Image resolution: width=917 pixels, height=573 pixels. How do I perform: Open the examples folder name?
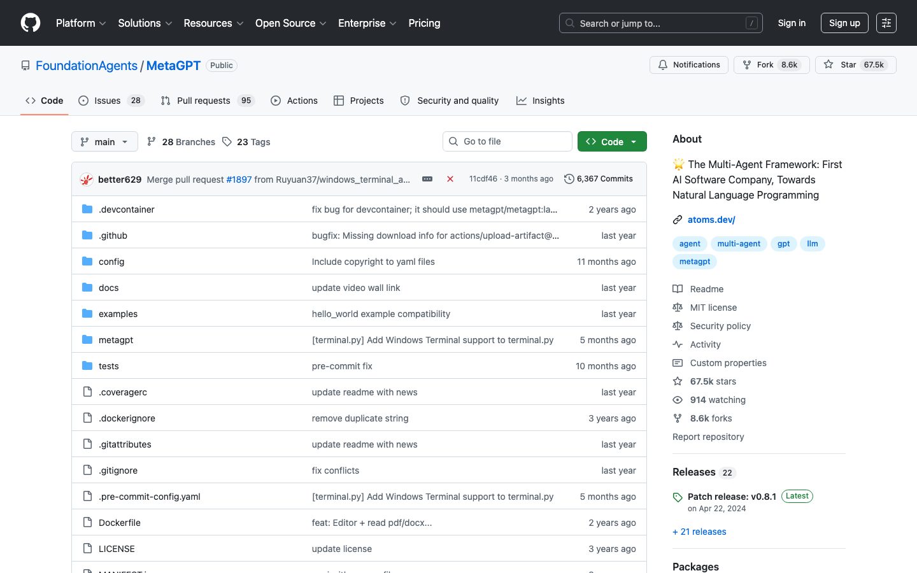118,314
